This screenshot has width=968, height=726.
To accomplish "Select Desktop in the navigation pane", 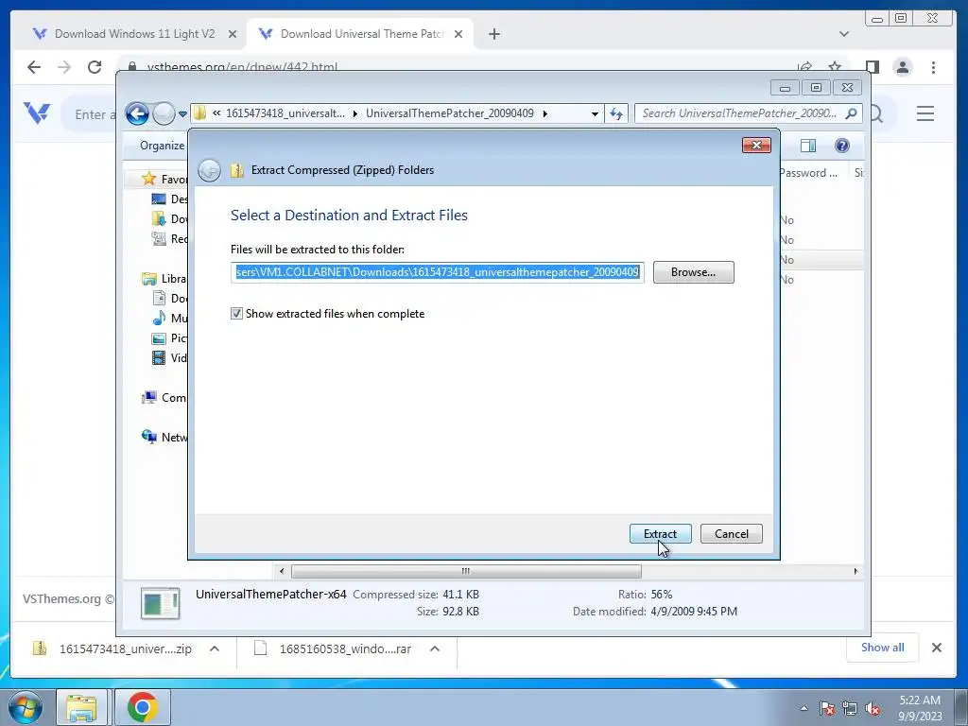I will [x=169, y=199].
